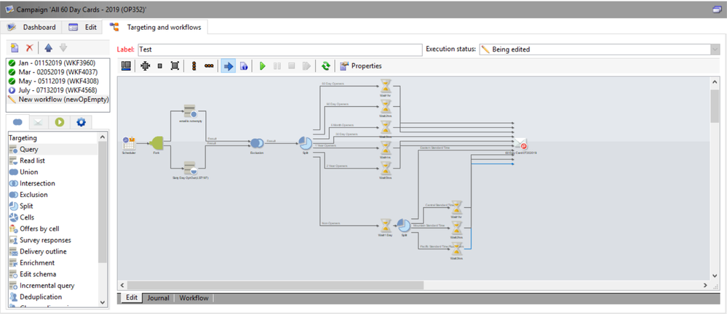Screen dimensions: 727x314
Task: Click the Exclusion node in the diagram
Action: (x=258, y=143)
